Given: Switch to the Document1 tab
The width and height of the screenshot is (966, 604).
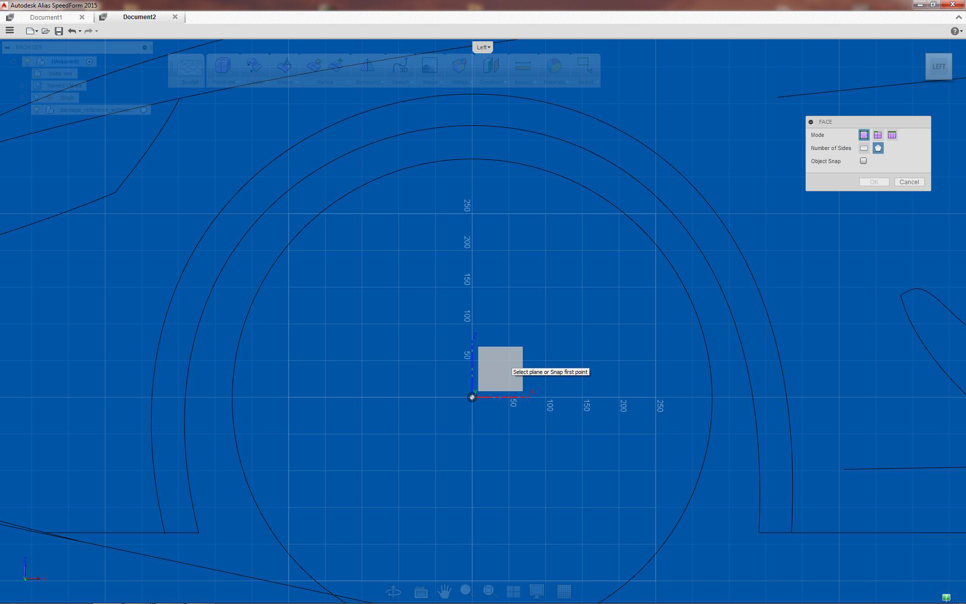Looking at the screenshot, I should 46,17.
